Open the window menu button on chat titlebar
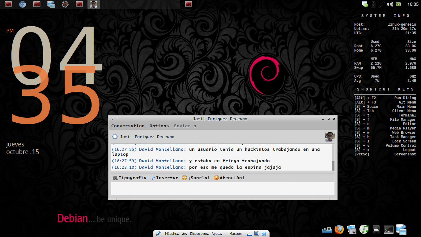Screen dimensions: 421x237 (x=112, y=119)
